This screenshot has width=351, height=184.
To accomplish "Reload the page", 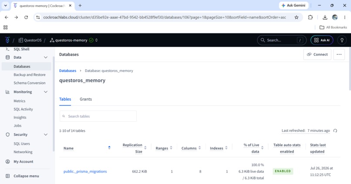I will pyautogui.click(x=26, y=17).
